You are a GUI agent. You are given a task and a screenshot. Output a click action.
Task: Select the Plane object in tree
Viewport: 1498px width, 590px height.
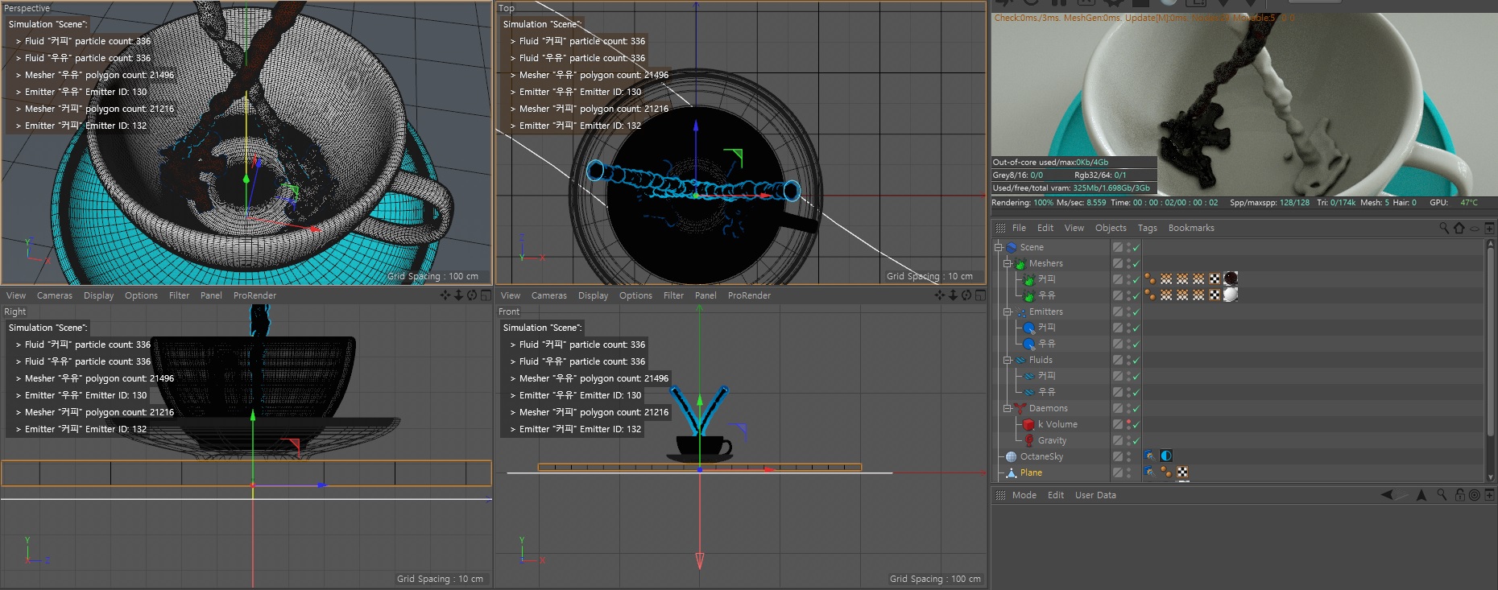pos(1031,472)
